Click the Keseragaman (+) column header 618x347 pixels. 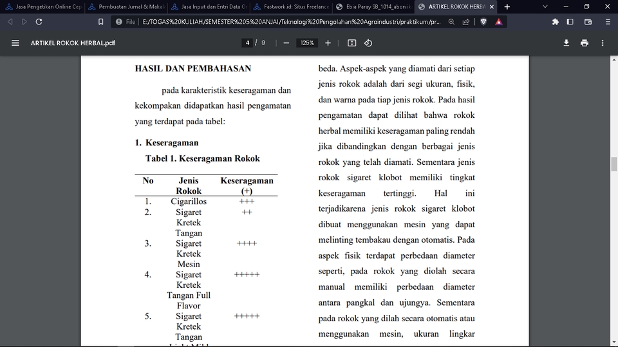(x=247, y=185)
